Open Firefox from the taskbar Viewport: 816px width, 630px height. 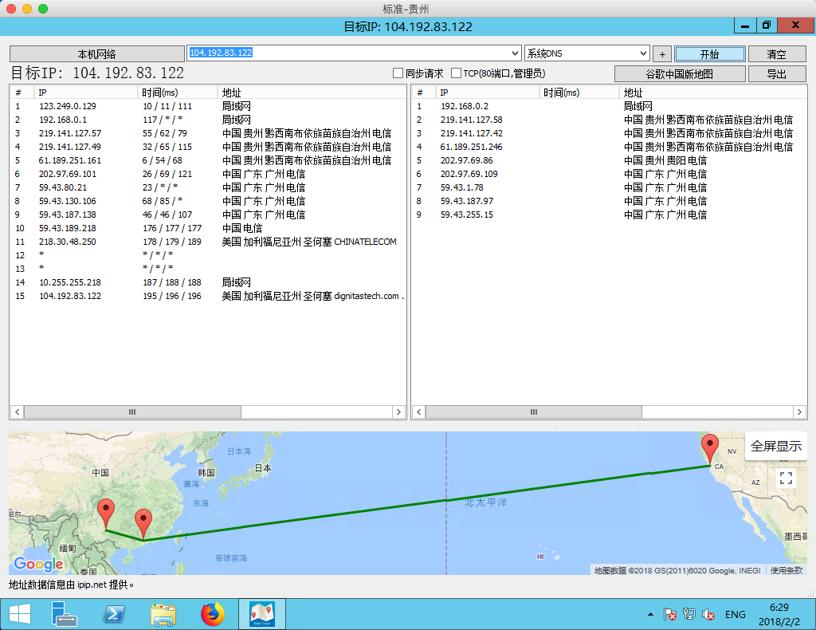(x=213, y=614)
